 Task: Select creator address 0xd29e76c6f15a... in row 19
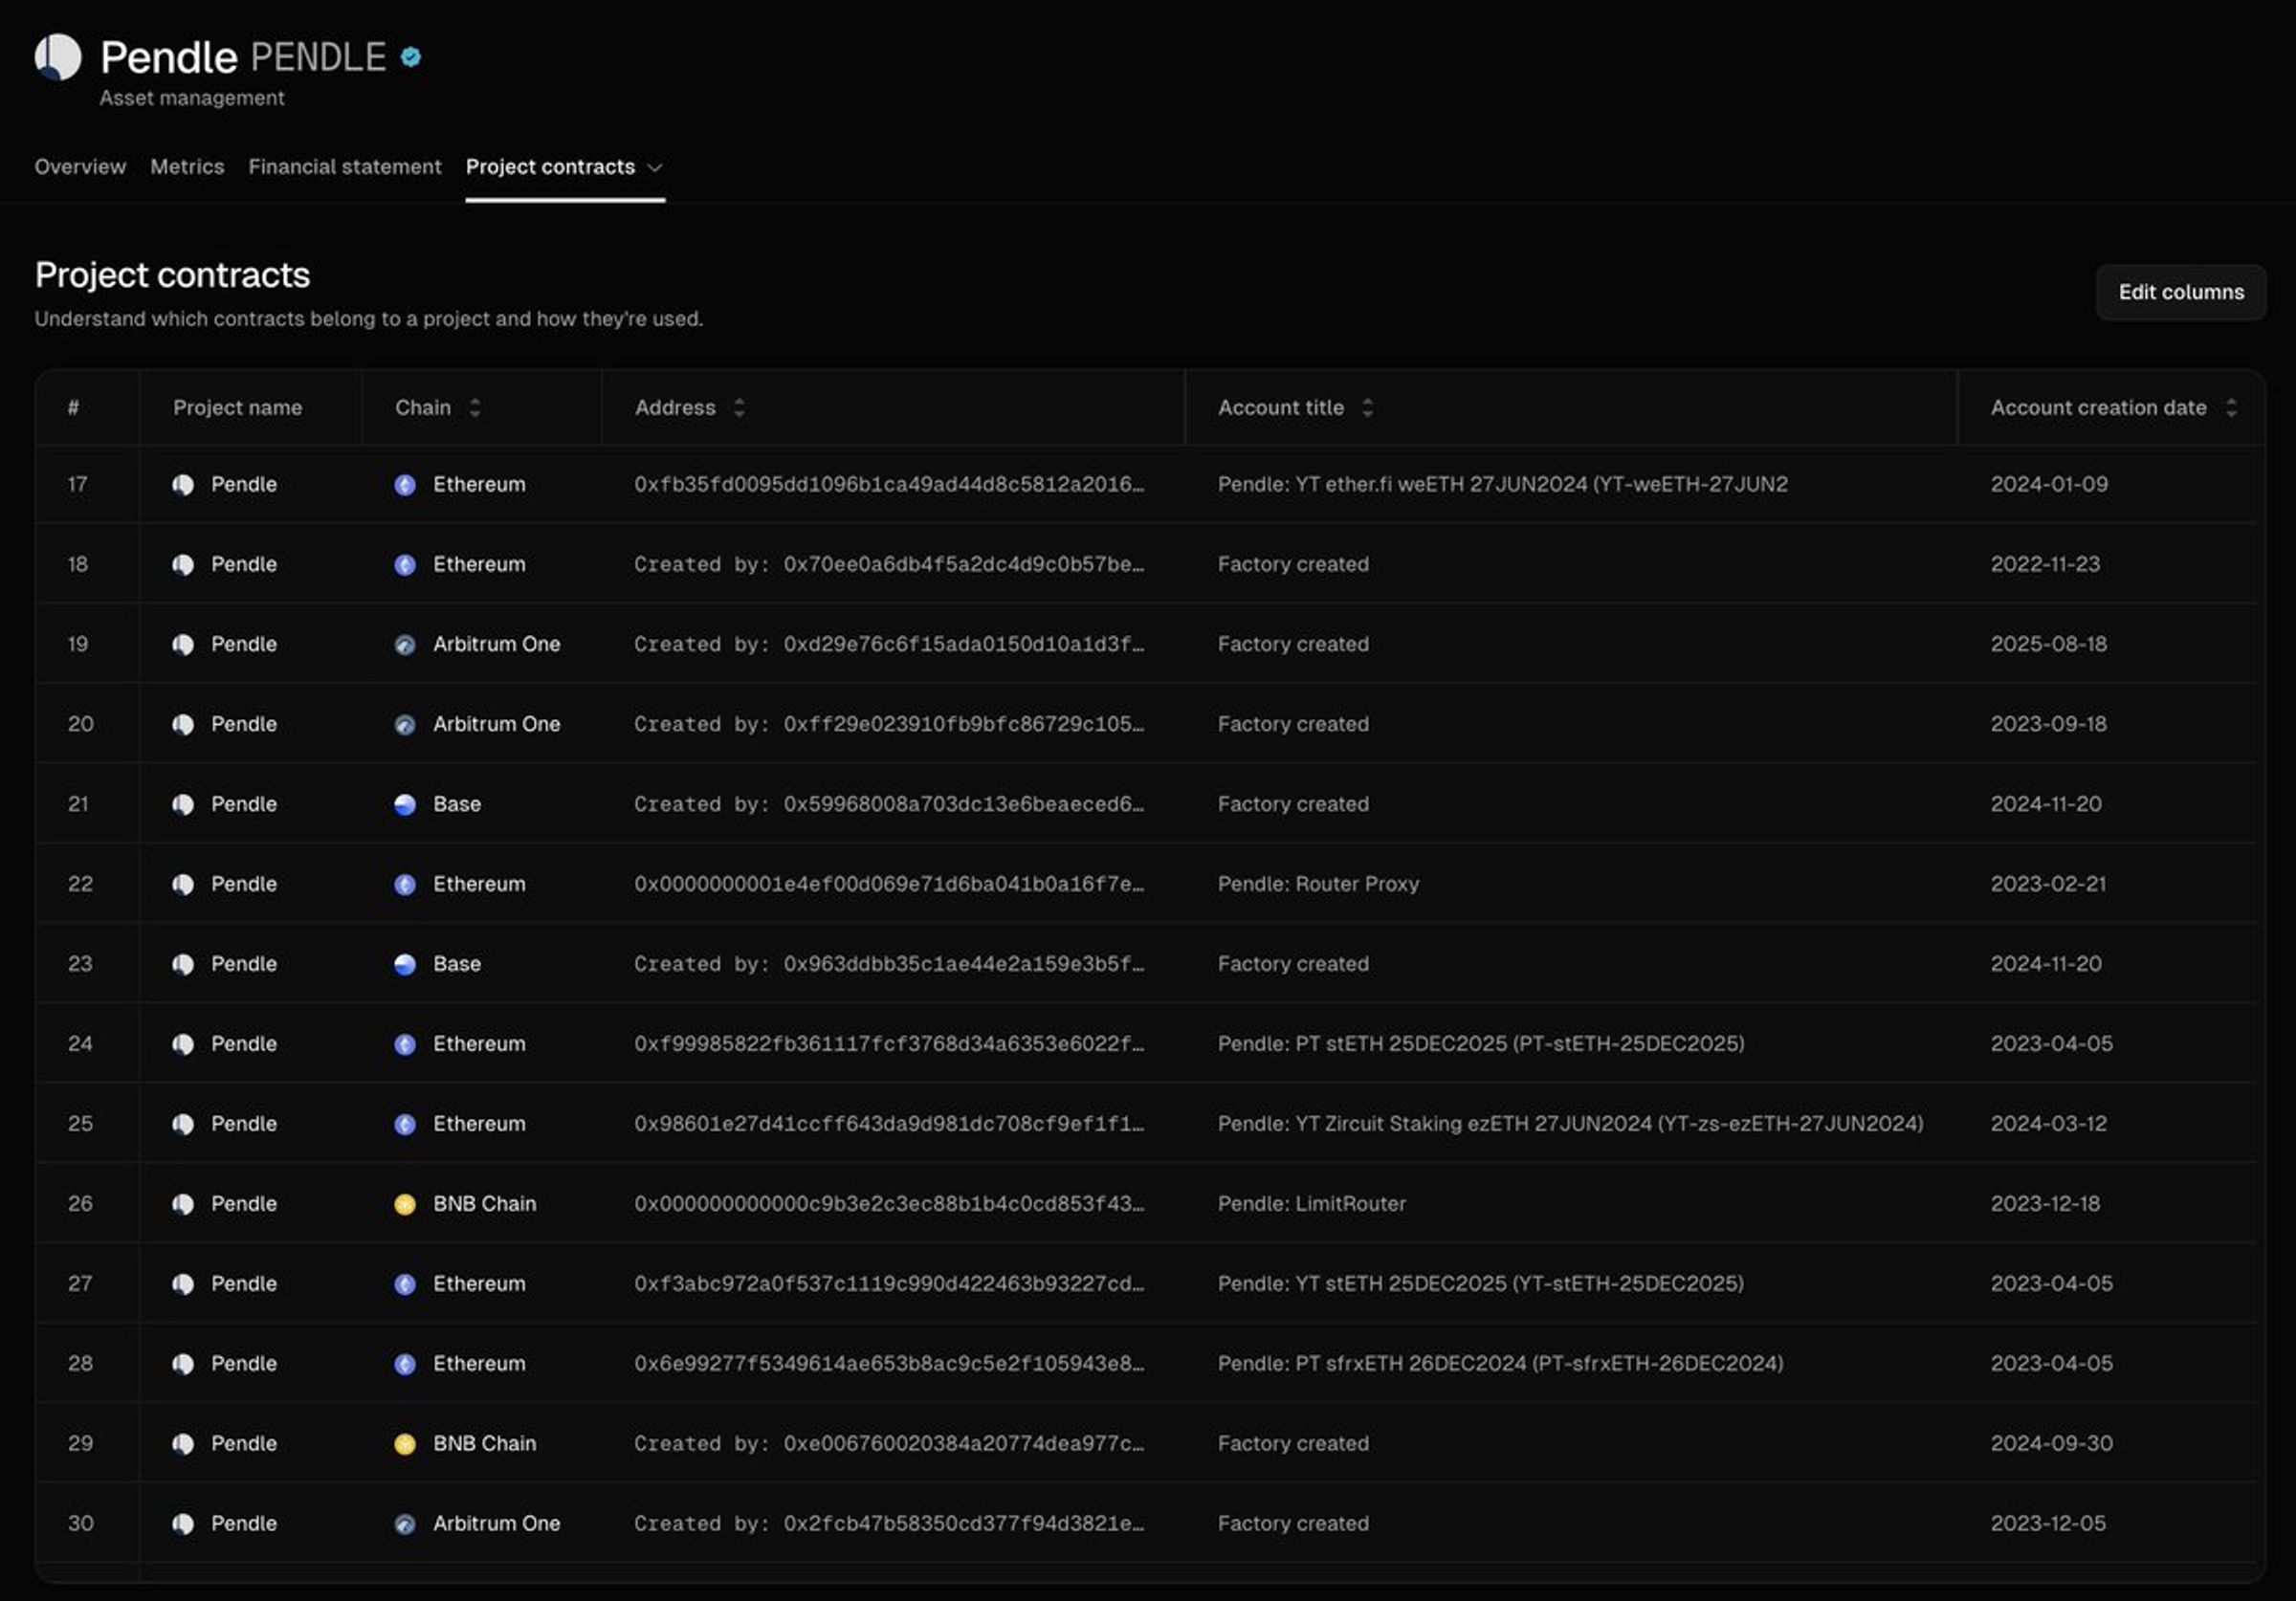pyautogui.click(x=964, y=644)
